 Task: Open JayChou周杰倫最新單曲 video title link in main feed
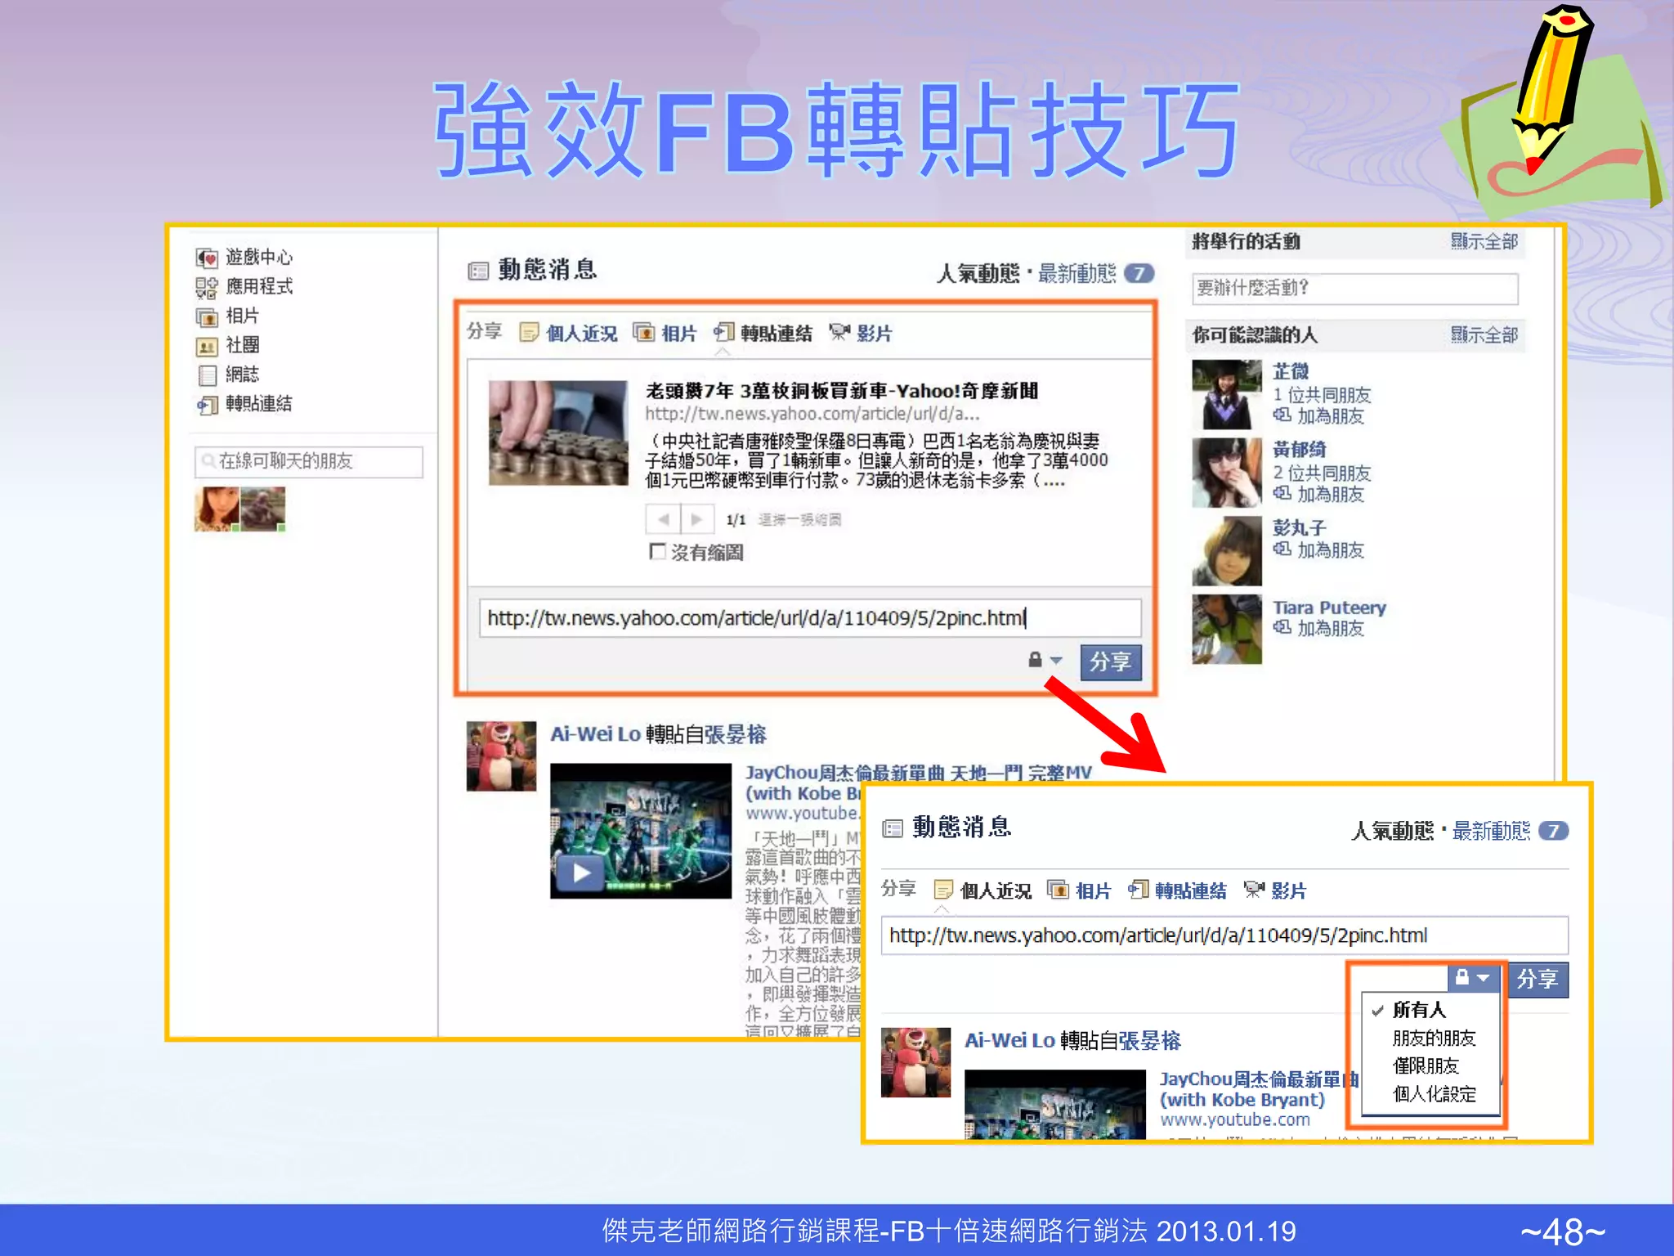[x=918, y=772]
